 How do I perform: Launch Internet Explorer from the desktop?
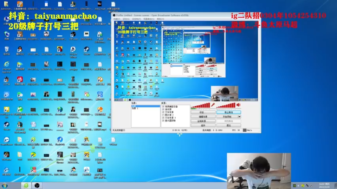6,67
